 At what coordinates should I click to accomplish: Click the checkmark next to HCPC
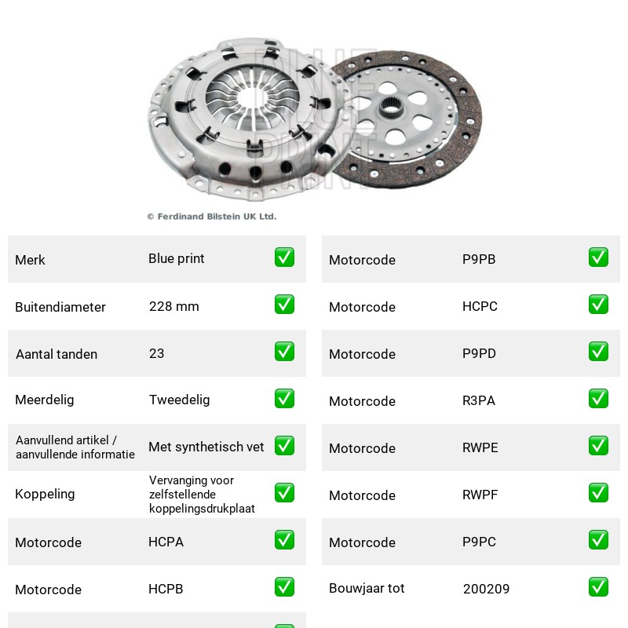click(598, 305)
